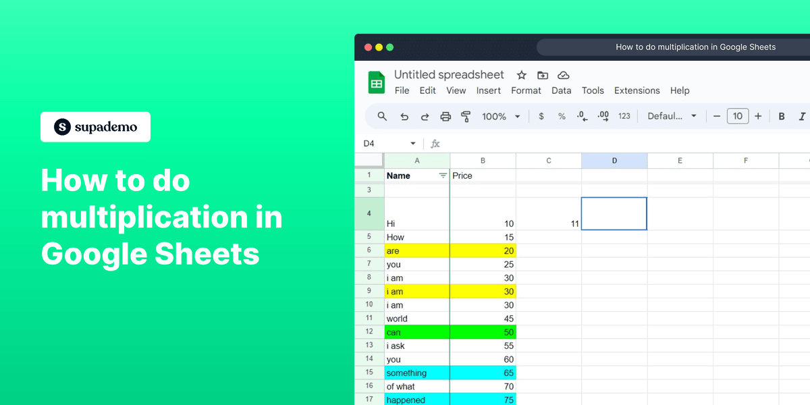Click the Move to folder button
This screenshot has height=405, width=810.
point(543,75)
